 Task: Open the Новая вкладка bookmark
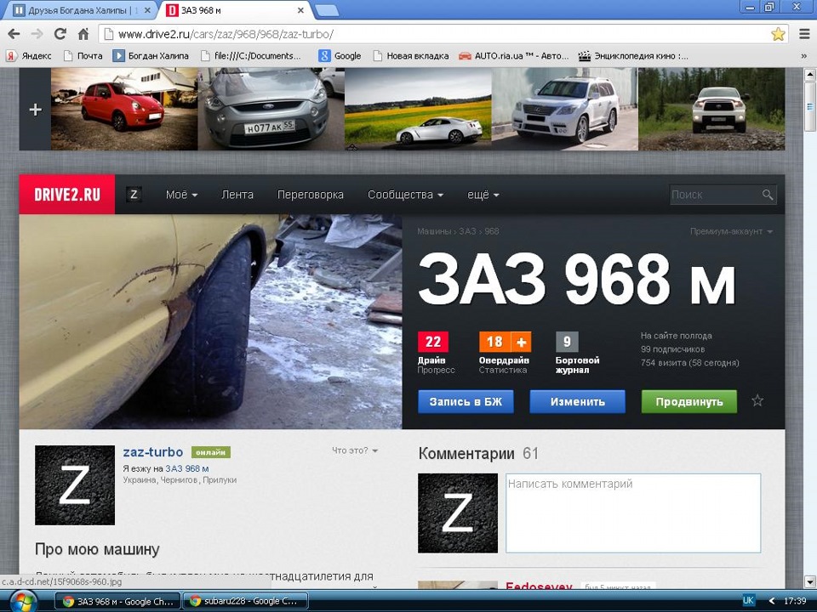pyautogui.click(x=410, y=56)
